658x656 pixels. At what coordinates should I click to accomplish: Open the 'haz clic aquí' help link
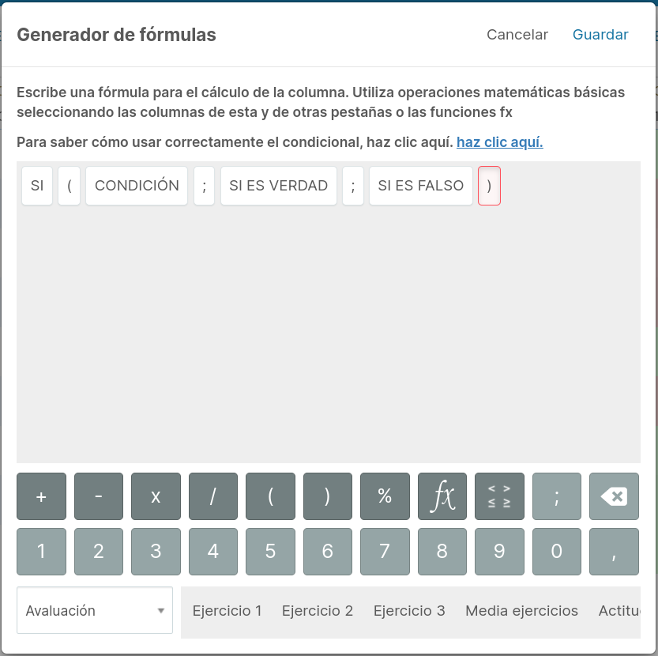pyautogui.click(x=500, y=142)
